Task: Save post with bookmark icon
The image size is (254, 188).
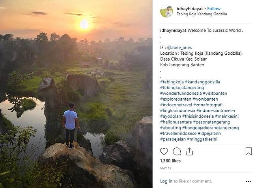Action: click(248, 151)
